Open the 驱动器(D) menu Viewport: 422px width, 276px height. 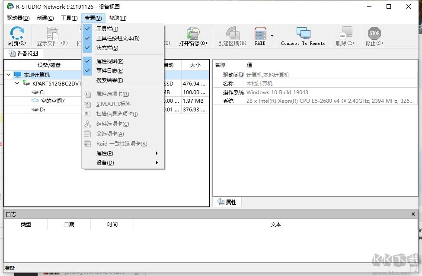(18, 18)
